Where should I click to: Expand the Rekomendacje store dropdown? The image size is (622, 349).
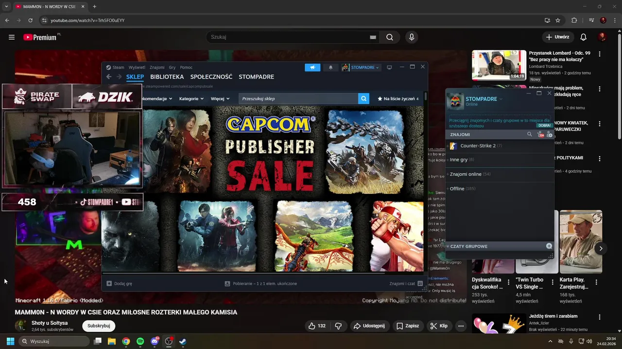pyautogui.click(x=156, y=99)
